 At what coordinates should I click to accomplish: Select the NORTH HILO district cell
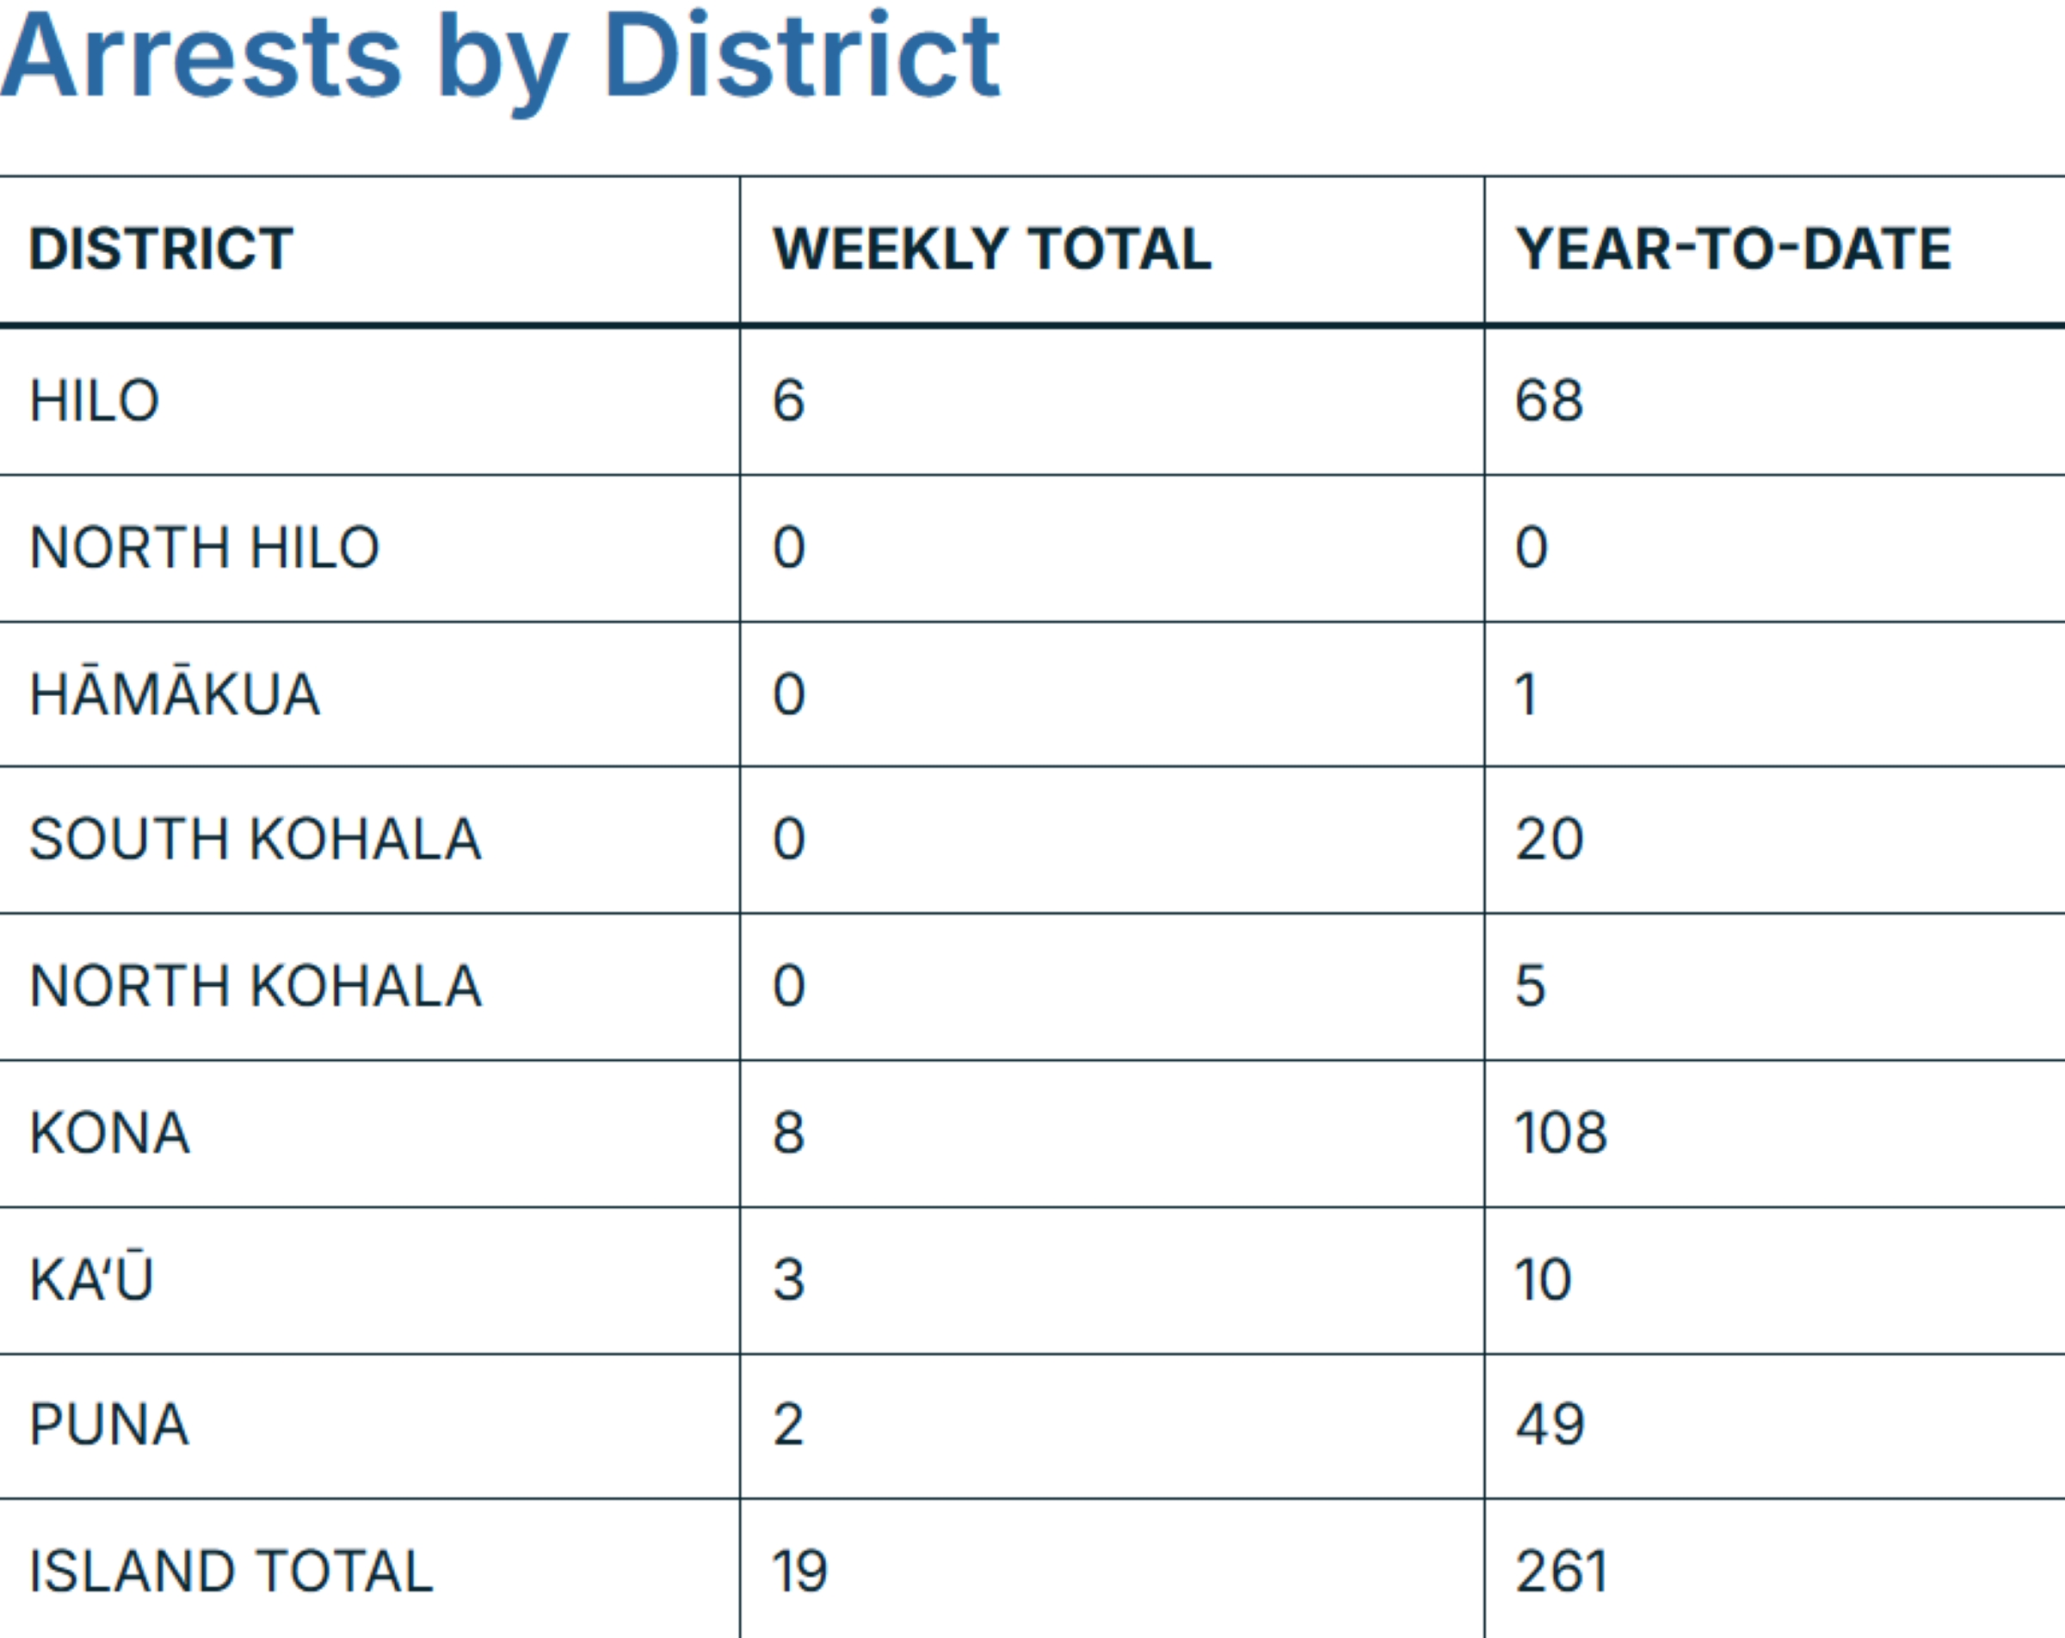coord(204,548)
